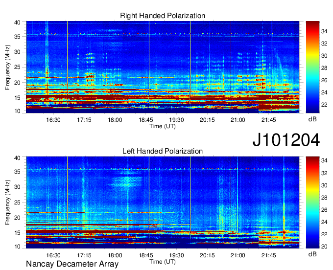Click the "19:30" tick under Left Handed plot

pyautogui.click(x=176, y=255)
